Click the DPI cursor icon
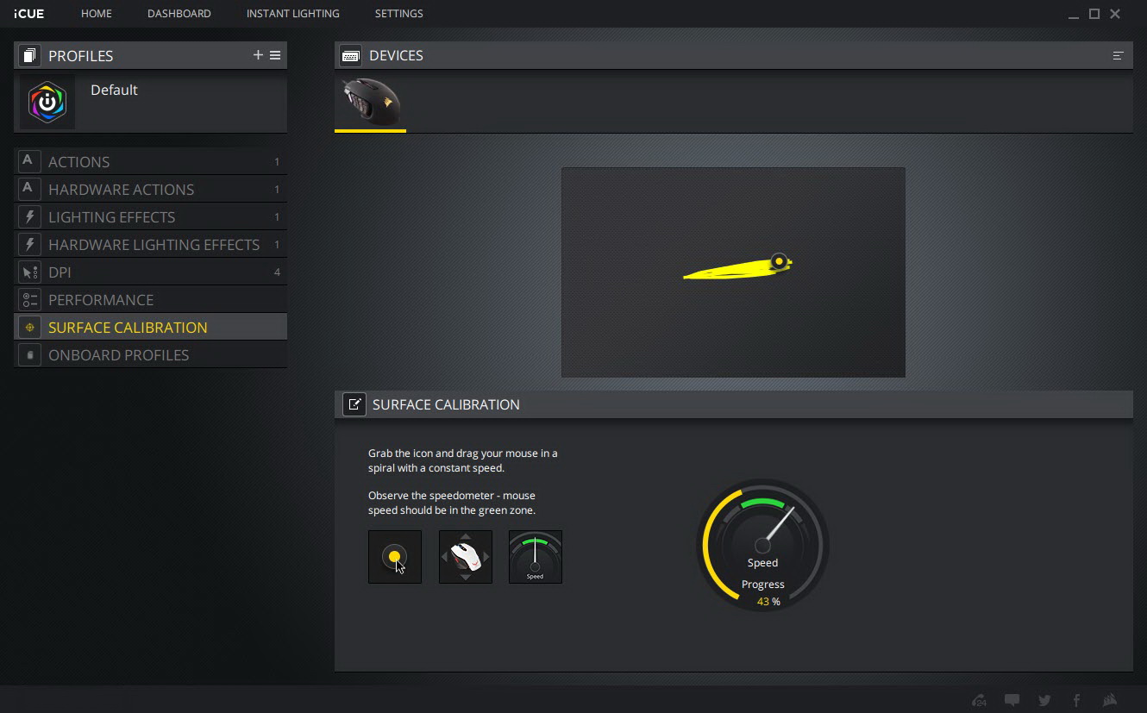Image resolution: width=1147 pixels, height=713 pixels. [x=28, y=272]
